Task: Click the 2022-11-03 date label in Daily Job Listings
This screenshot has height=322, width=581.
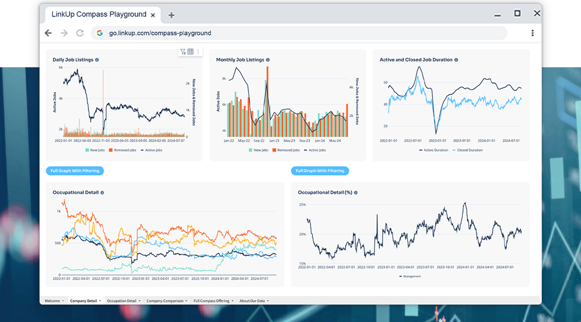Action: pyautogui.click(x=100, y=141)
